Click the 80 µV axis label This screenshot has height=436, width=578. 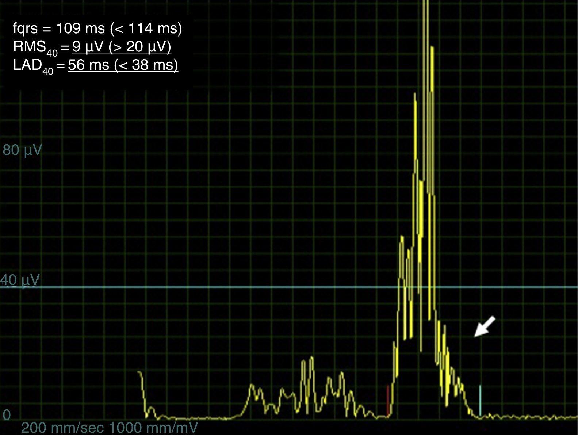22,150
